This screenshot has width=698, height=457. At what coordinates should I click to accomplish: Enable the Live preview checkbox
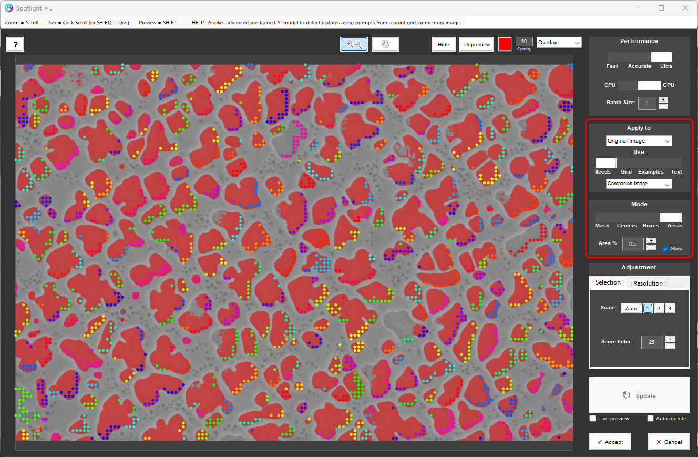[x=593, y=419]
